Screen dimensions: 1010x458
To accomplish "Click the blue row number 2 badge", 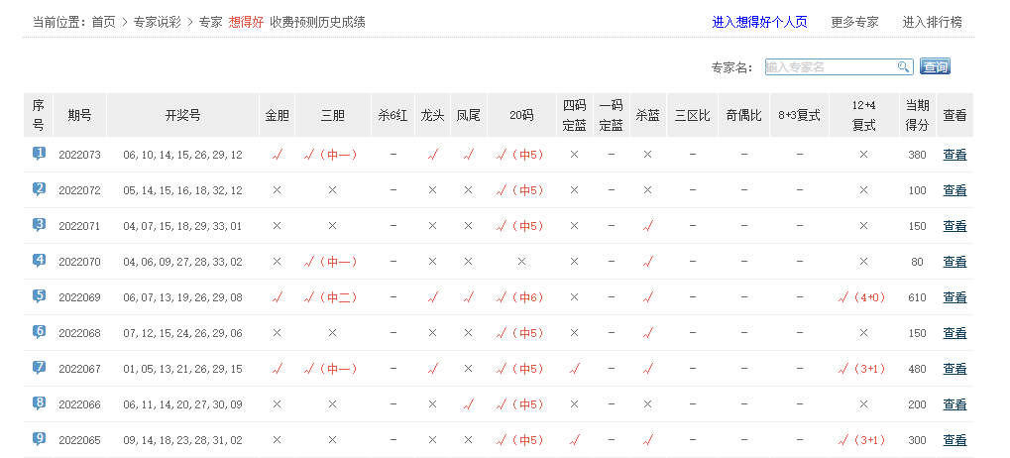I will (x=39, y=189).
